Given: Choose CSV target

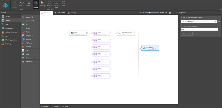Looking at the screenshot, I should pos(30,50).
